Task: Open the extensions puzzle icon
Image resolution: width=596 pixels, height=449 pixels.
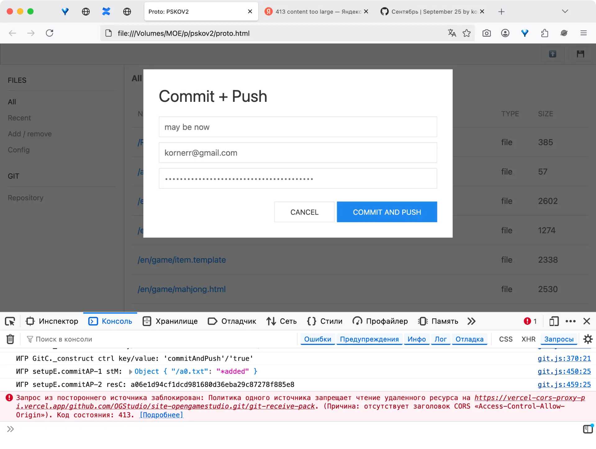Action: click(544, 33)
